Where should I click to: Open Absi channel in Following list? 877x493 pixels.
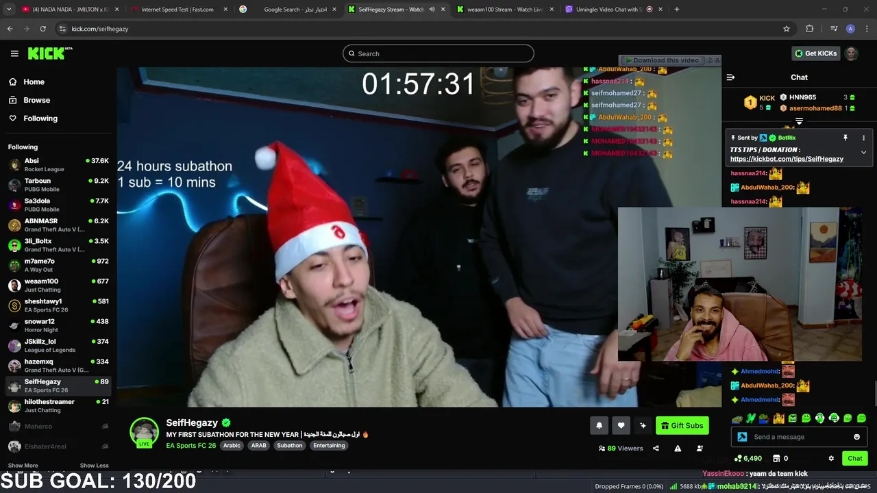(x=58, y=165)
